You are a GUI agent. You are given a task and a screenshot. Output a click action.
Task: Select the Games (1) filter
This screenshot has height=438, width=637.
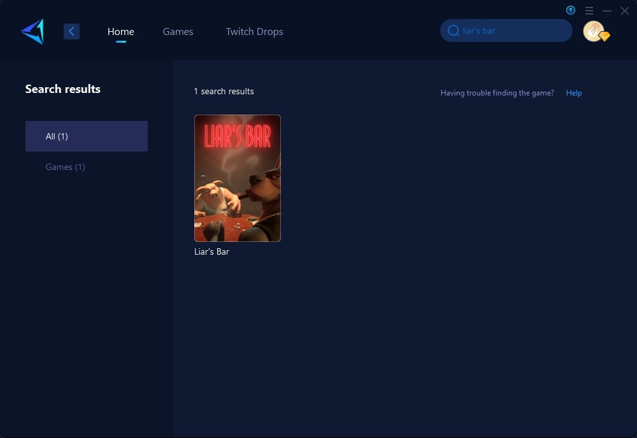point(66,167)
